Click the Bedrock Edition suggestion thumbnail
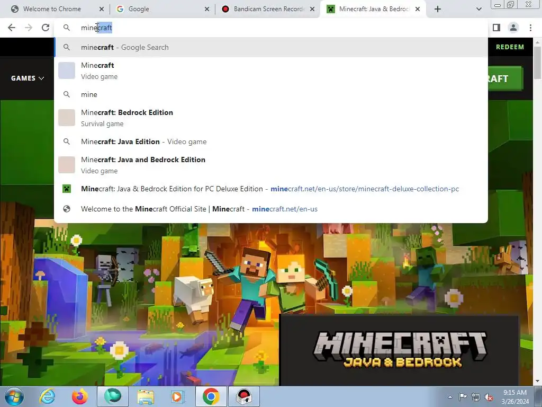 click(x=67, y=118)
